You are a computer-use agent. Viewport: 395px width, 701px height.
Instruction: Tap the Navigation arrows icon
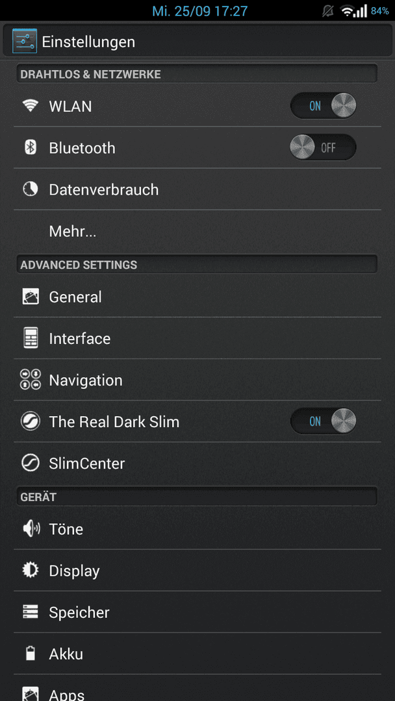(30, 380)
